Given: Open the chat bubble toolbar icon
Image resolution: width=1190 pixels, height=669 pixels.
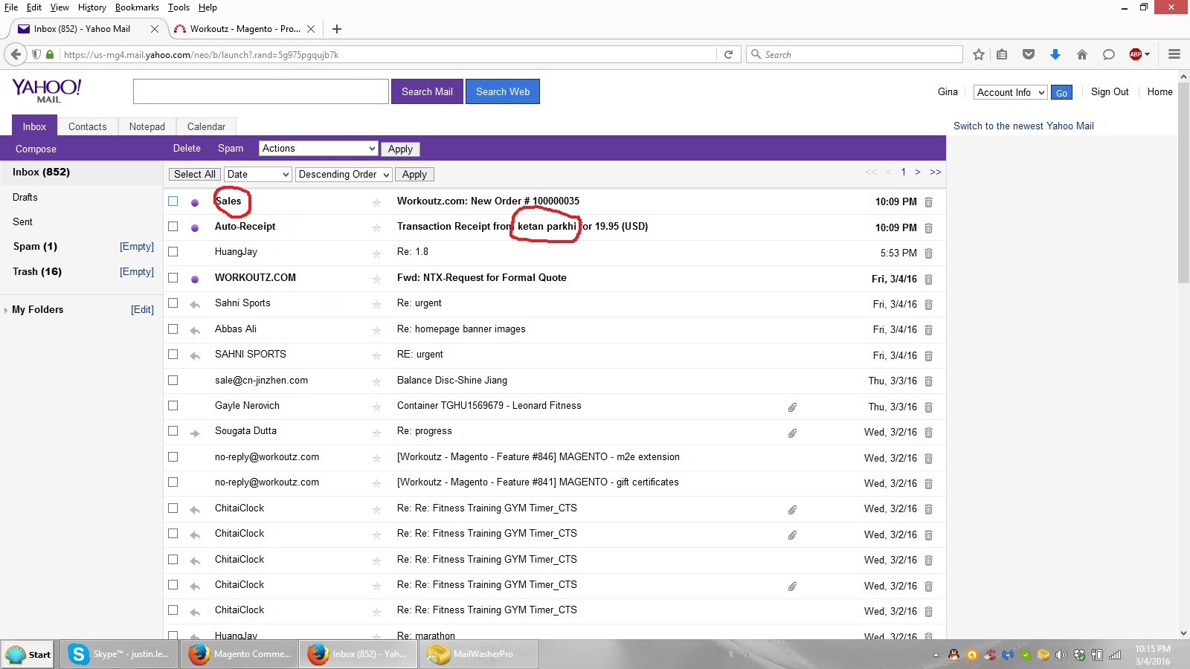Looking at the screenshot, I should pos(1109,54).
